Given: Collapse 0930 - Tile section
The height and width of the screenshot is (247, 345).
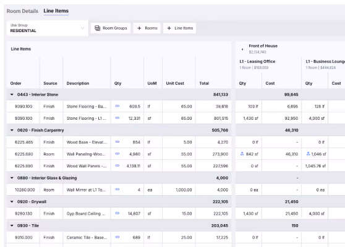Looking at the screenshot, I should coord(12,225).
